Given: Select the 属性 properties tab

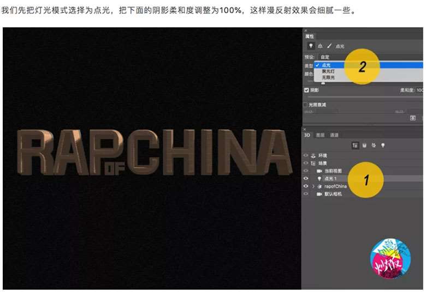Looking at the screenshot, I should [309, 36].
